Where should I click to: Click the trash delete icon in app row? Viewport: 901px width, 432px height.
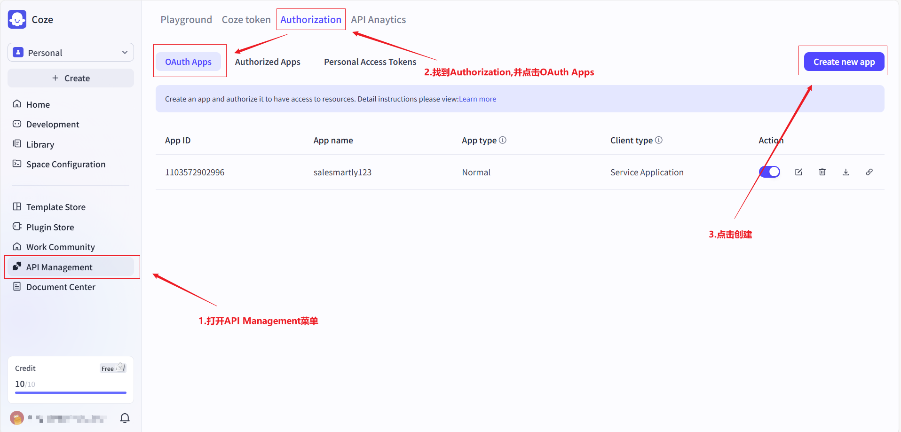[x=822, y=172]
